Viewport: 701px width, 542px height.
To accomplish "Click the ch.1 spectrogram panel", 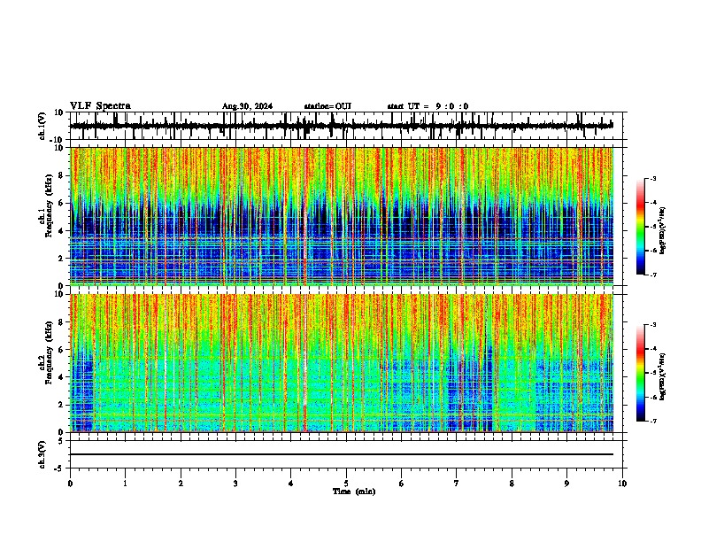I will click(342, 216).
